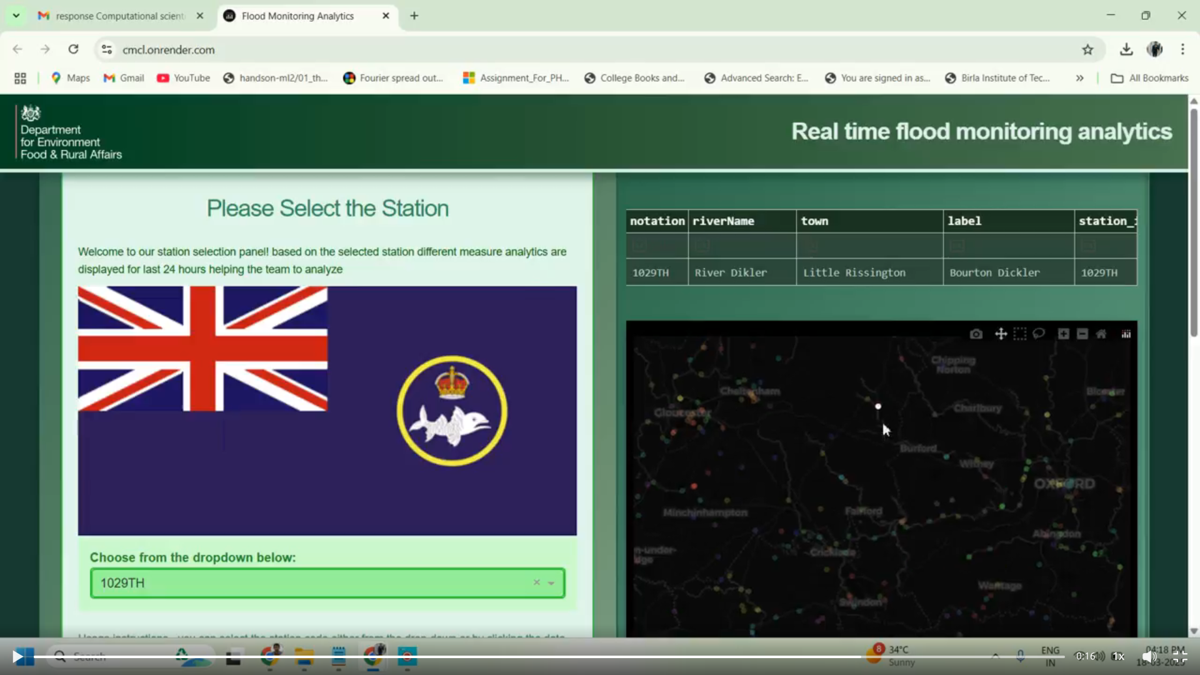Bookmark this page with the star
1200x675 pixels.
[1087, 49]
